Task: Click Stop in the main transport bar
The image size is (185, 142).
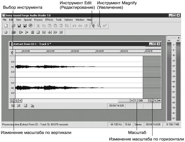Action: pos(38,32)
